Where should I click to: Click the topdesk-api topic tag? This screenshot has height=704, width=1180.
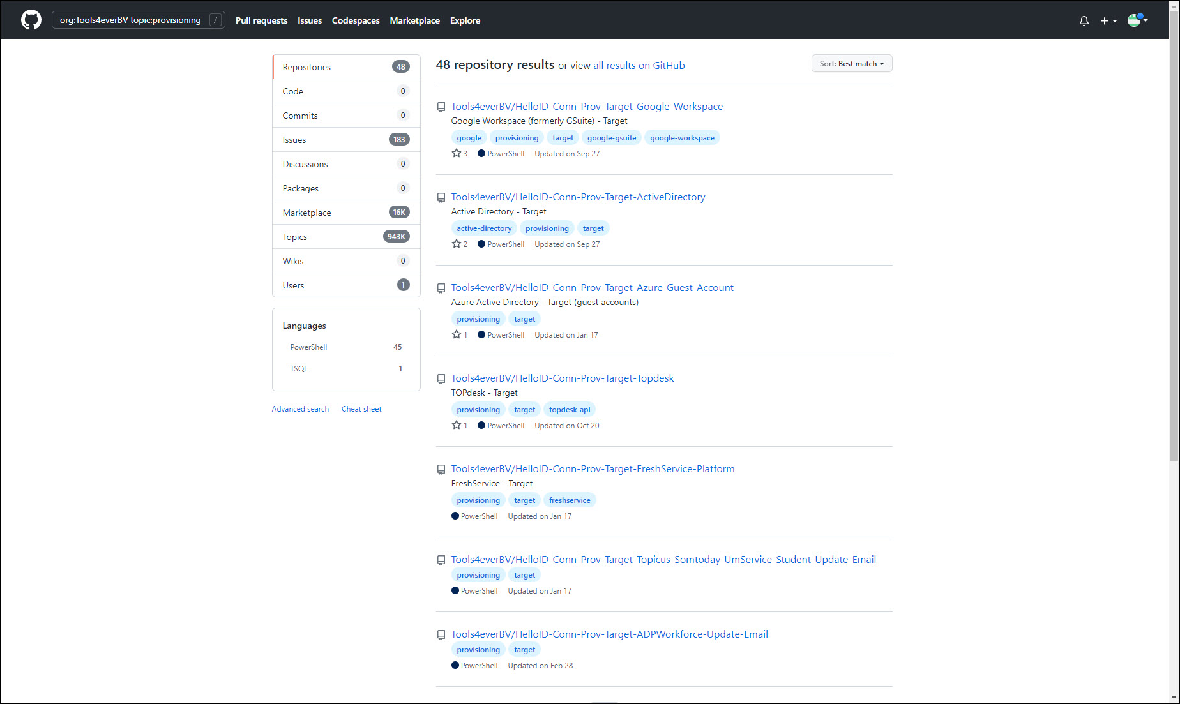pos(570,410)
